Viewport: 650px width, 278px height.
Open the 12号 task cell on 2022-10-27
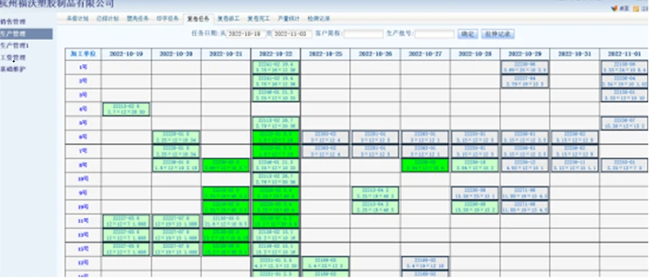(425, 263)
